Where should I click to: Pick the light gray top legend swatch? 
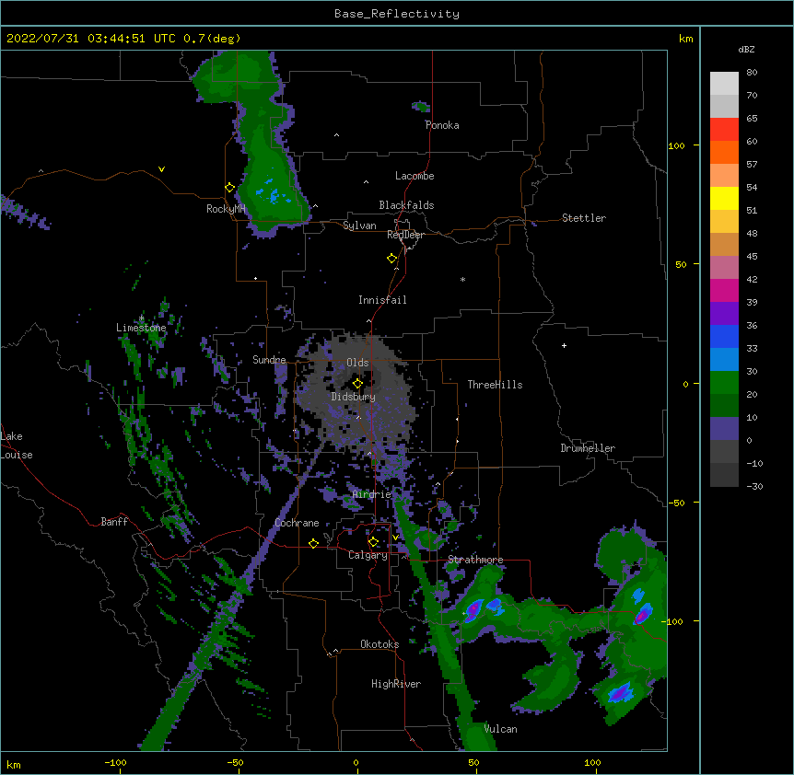tap(724, 84)
